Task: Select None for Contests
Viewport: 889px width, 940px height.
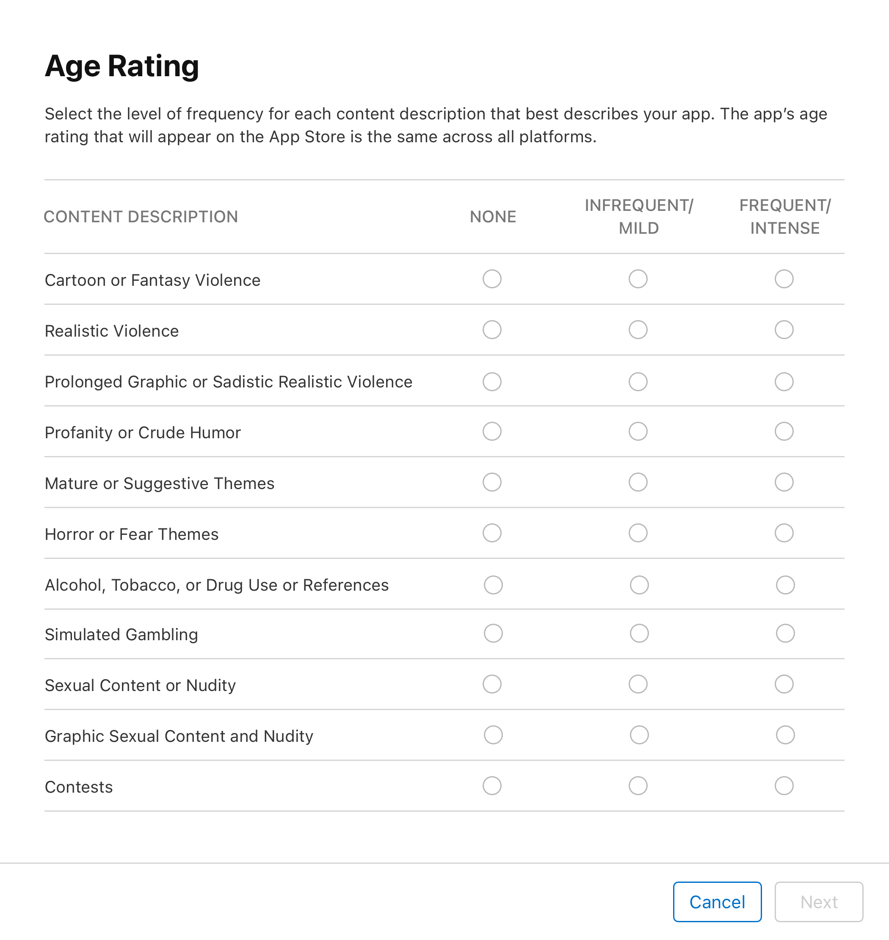Action: point(491,785)
